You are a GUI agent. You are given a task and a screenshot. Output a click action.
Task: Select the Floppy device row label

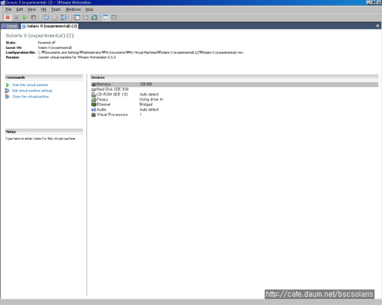tap(102, 100)
